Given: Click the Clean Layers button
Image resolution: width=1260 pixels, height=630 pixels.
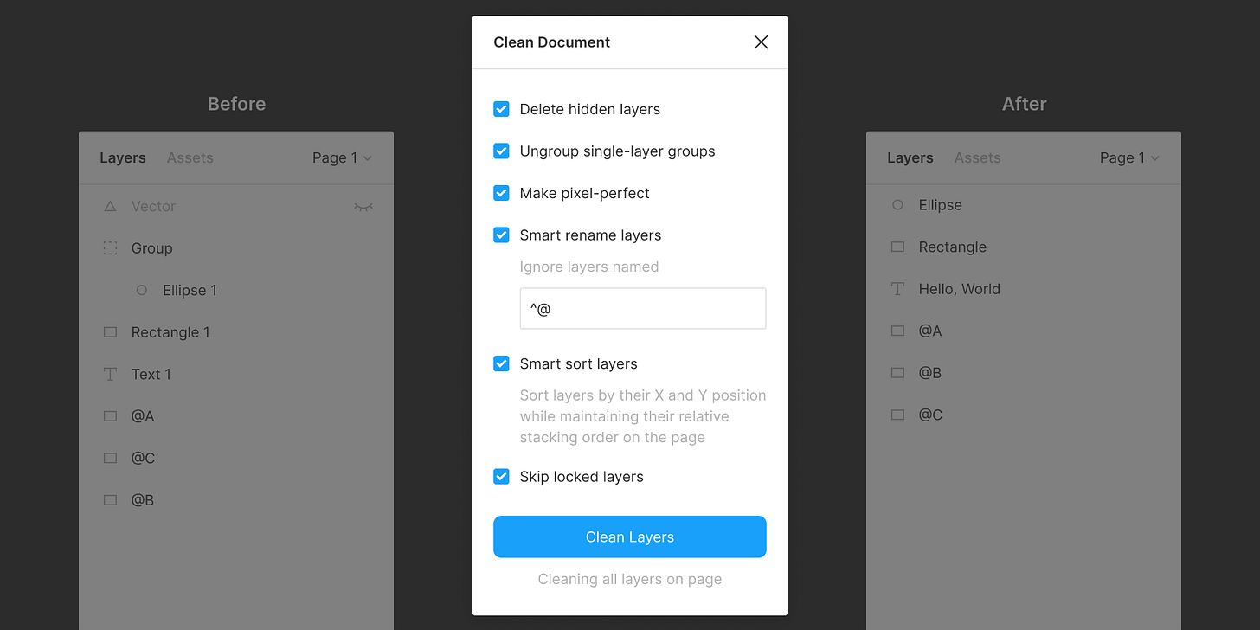Looking at the screenshot, I should (x=630, y=537).
